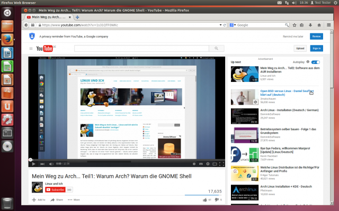Click the address bar URL
This screenshot has width=339, height=211.
tap(80, 25)
